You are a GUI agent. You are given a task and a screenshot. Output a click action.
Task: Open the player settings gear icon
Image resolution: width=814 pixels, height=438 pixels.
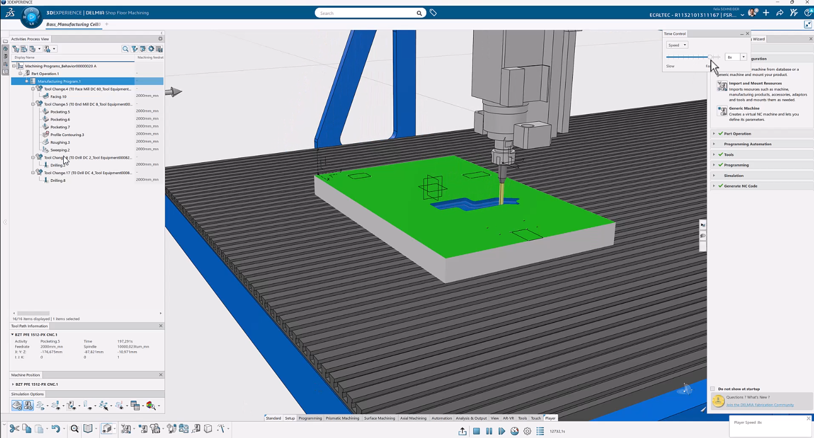pyautogui.click(x=528, y=431)
